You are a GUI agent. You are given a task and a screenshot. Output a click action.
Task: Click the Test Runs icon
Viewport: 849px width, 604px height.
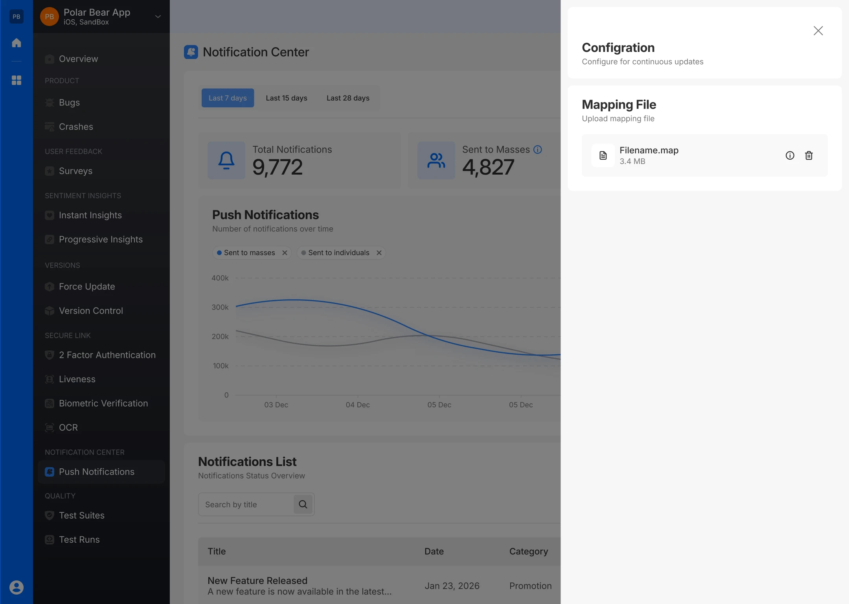[x=50, y=540]
